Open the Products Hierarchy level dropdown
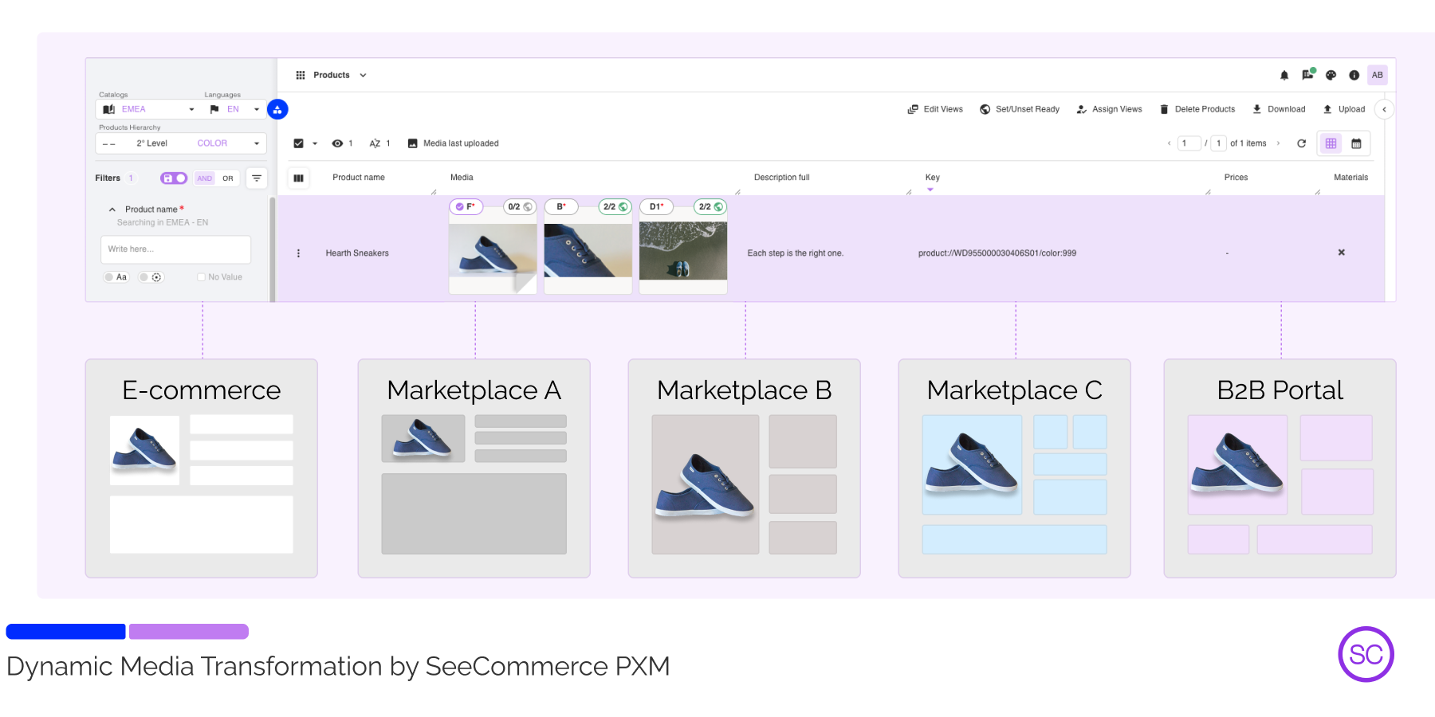Image resolution: width=1435 pixels, height=717 pixels. coord(181,143)
